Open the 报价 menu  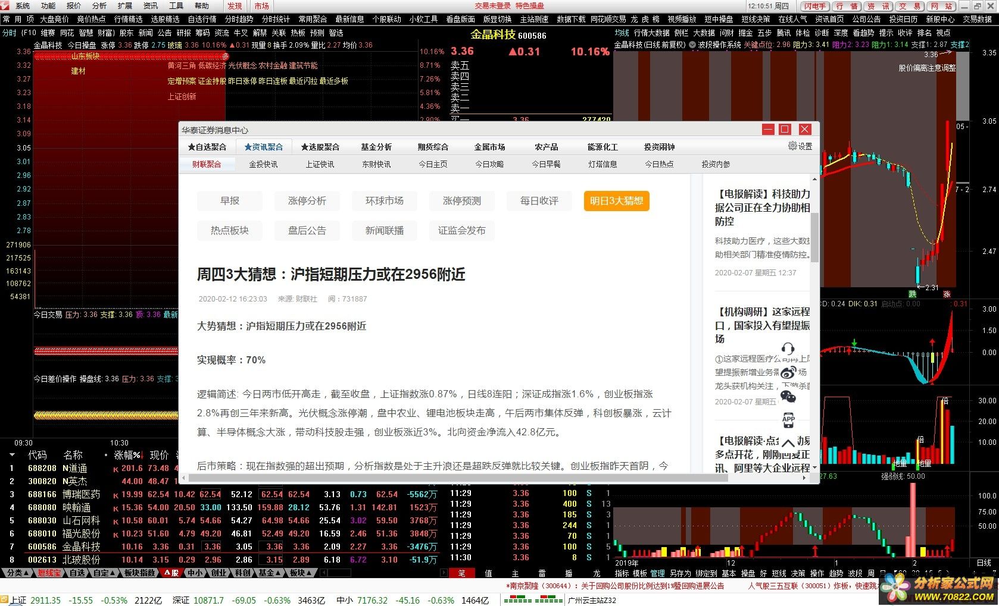pos(74,6)
